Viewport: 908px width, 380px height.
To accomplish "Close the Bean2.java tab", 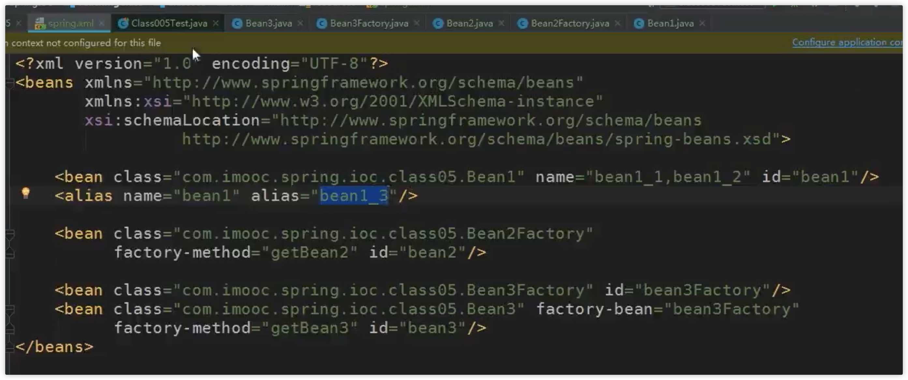I will point(501,23).
